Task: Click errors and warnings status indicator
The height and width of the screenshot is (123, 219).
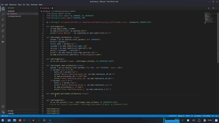Action: (5, 116)
